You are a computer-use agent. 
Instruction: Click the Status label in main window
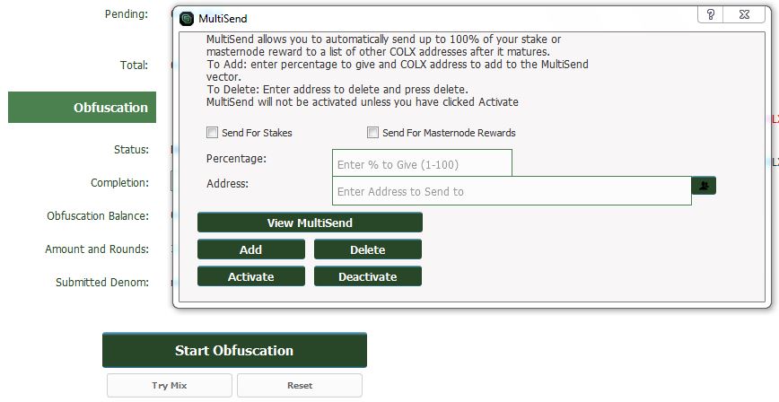click(131, 150)
